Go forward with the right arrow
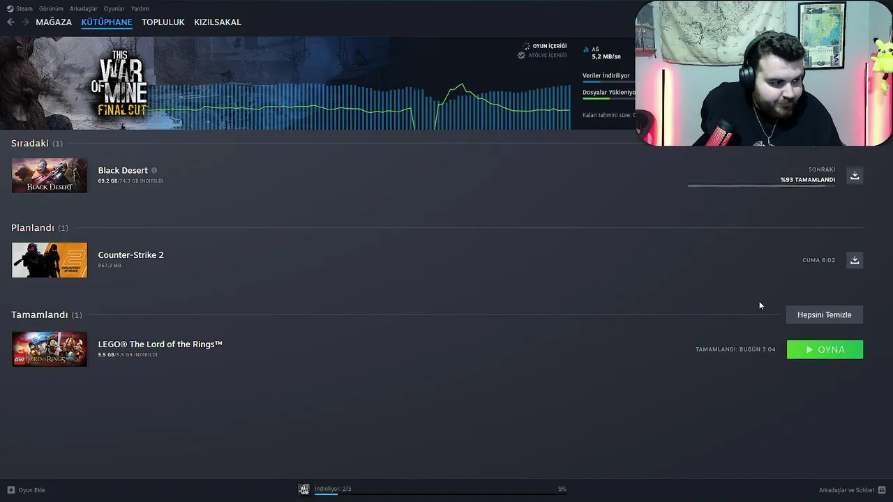 [x=25, y=22]
